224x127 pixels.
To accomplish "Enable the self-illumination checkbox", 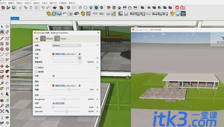I will [36, 68].
